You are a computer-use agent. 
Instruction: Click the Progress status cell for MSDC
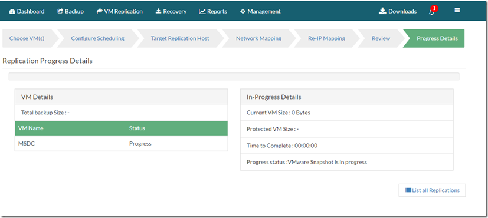pyautogui.click(x=140, y=144)
